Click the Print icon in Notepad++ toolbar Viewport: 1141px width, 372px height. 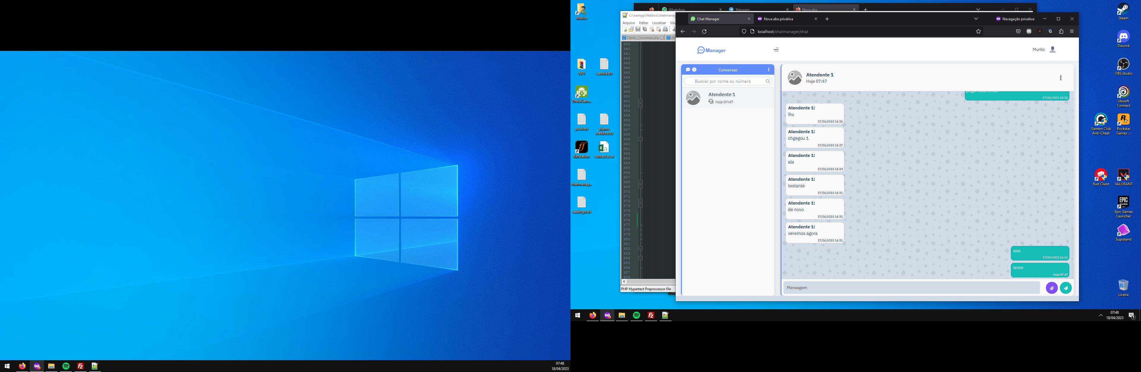(x=665, y=30)
